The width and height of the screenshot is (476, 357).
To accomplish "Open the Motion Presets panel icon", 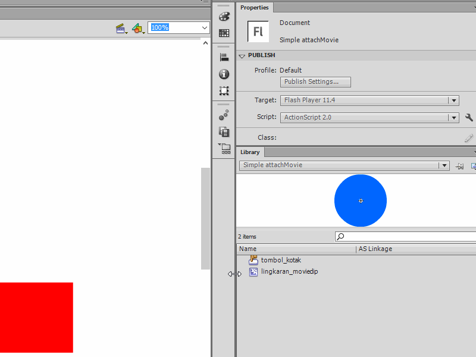I will click(224, 115).
